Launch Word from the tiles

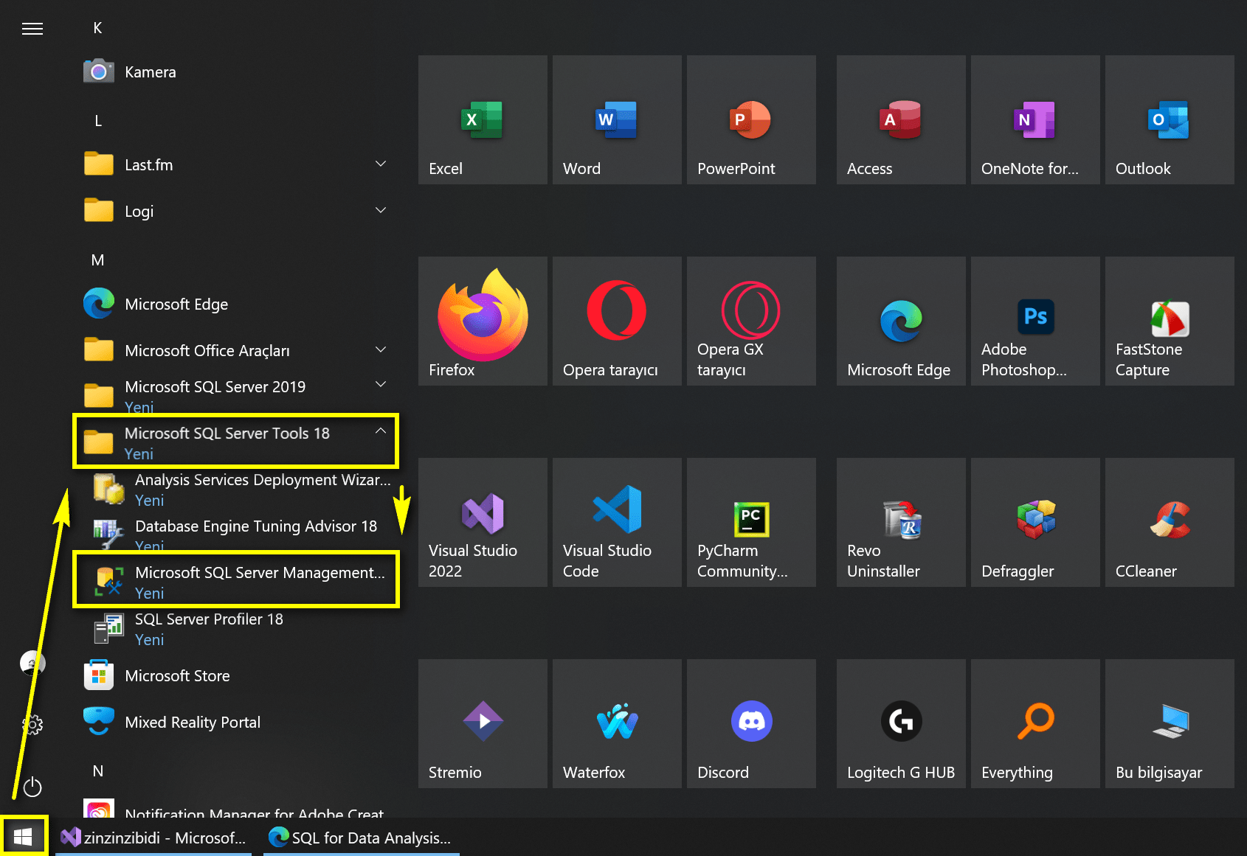click(617, 119)
